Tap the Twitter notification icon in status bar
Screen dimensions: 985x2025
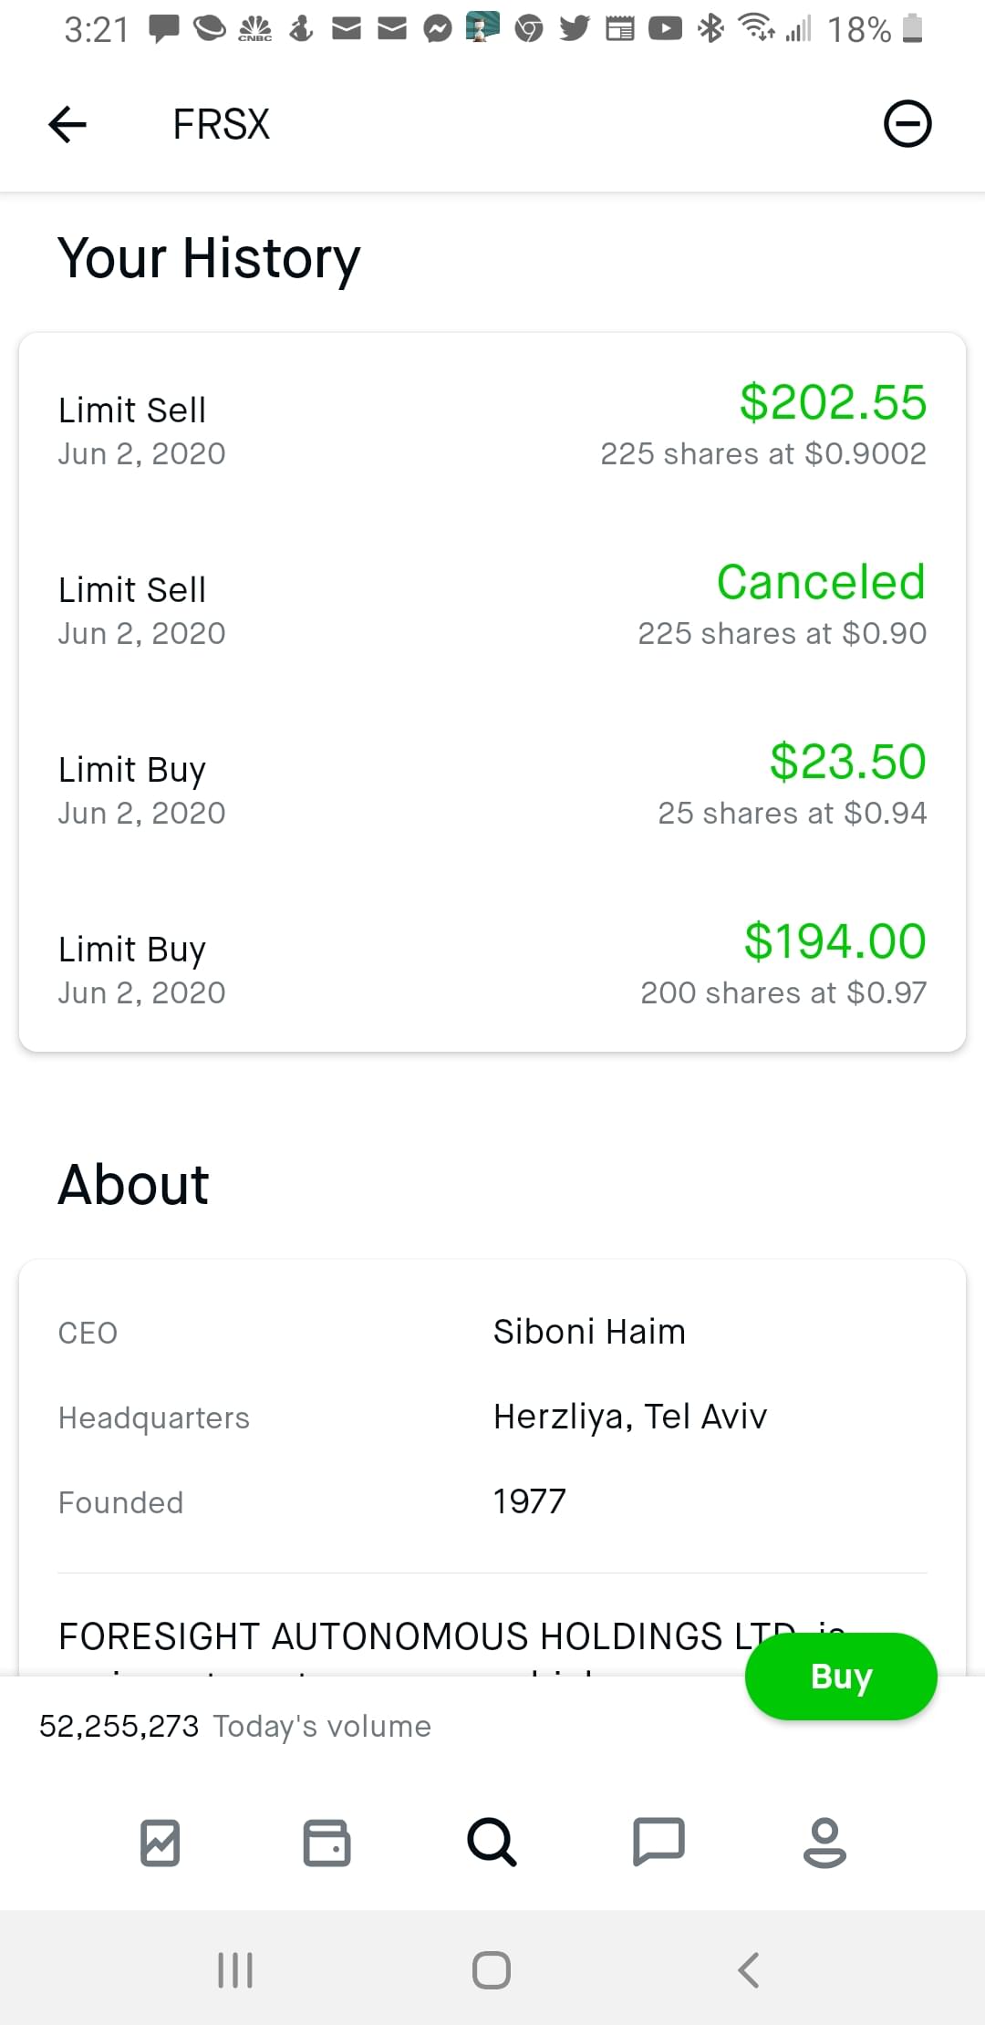click(x=575, y=29)
